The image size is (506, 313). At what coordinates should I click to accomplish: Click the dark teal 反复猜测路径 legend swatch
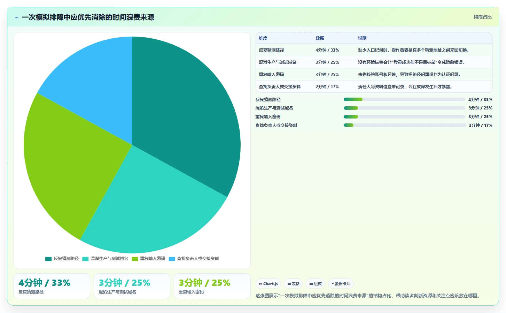48,259
